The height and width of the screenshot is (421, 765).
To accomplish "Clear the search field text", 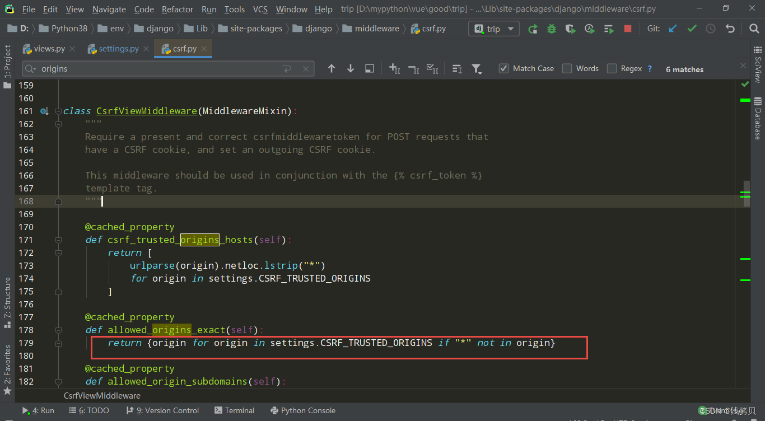I will (306, 69).
